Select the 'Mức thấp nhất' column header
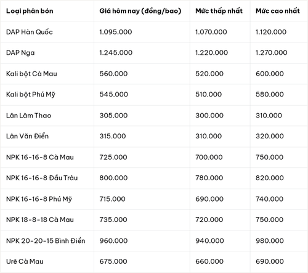The width and height of the screenshot is (308, 273). pos(219,11)
